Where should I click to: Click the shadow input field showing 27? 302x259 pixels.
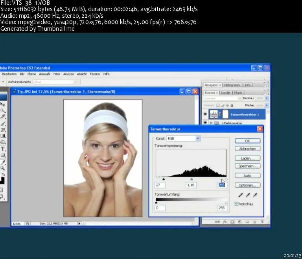tap(160, 185)
